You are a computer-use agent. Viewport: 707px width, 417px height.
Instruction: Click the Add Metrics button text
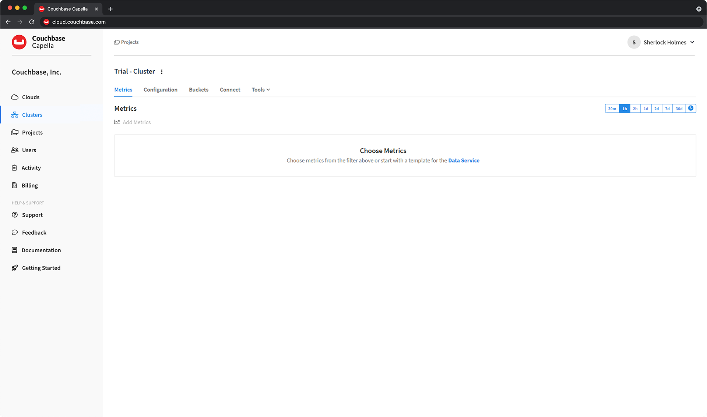137,122
